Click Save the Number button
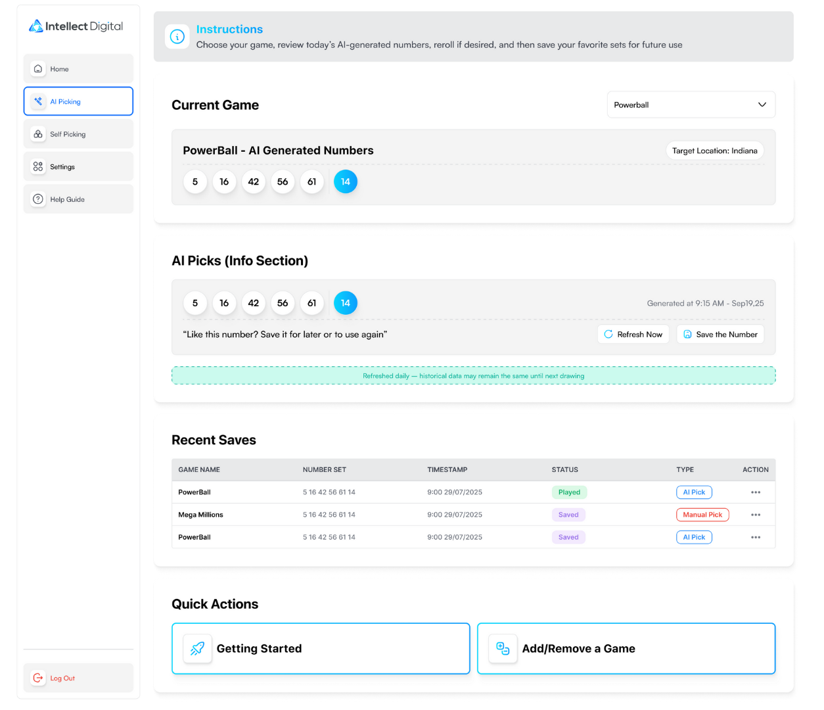 720,335
